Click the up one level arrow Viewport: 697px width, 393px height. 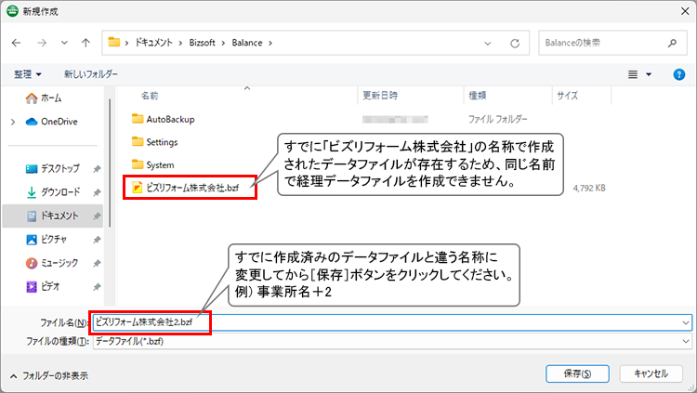[x=85, y=43]
